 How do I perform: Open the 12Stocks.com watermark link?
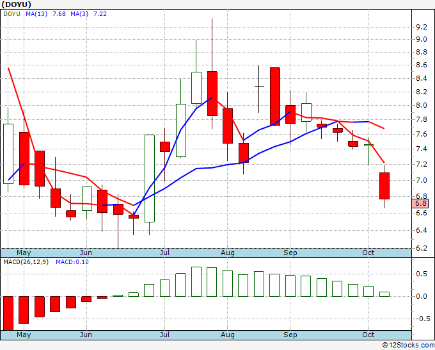point(411,344)
